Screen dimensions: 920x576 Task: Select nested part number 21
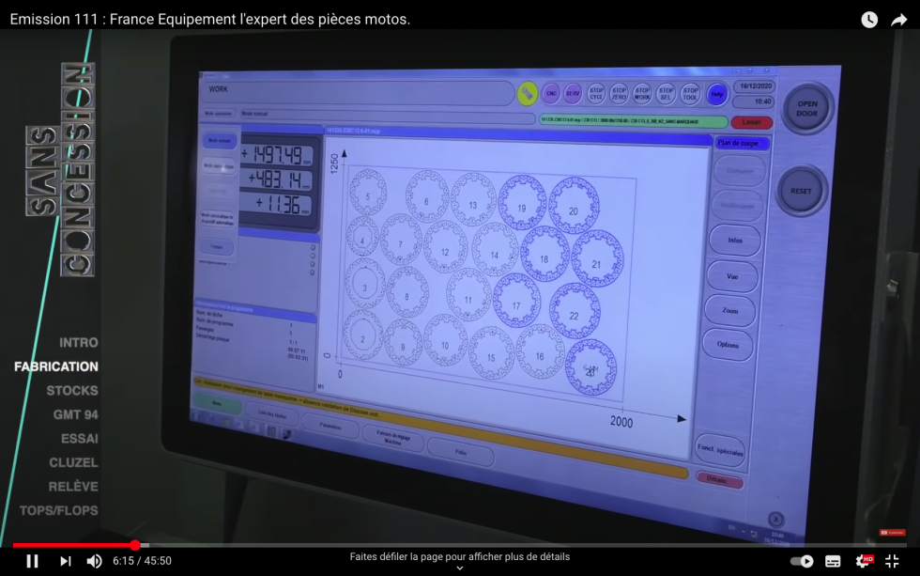(597, 259)
